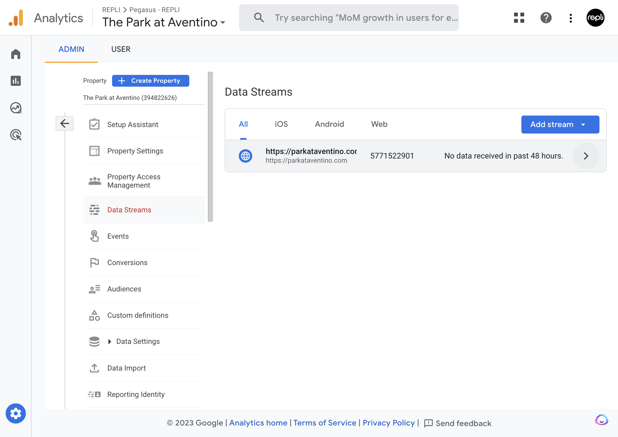This screenshot has height=437, width=618.
Task: Open Setup Assistant
Action: coord(144,125)
